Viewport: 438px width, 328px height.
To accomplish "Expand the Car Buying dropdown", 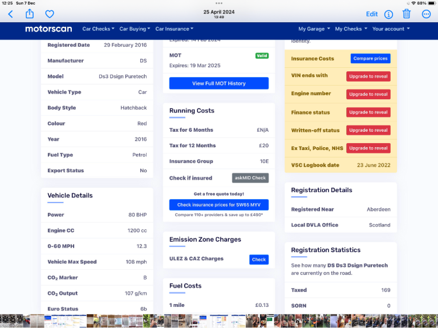I will pyautogui.click(x=135, y=29).
